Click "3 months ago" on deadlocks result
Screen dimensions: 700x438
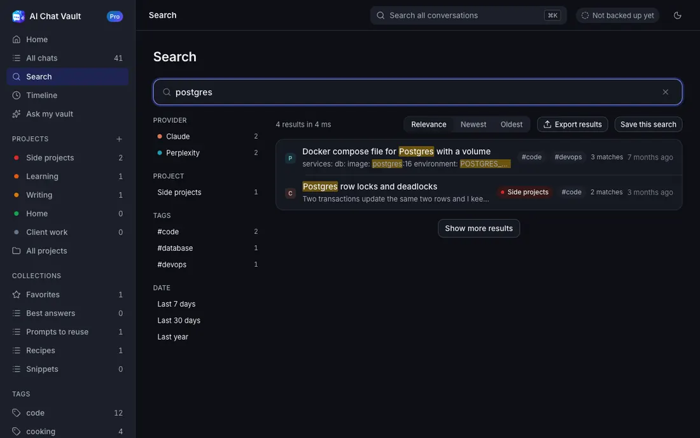click(x=650, y=192)
